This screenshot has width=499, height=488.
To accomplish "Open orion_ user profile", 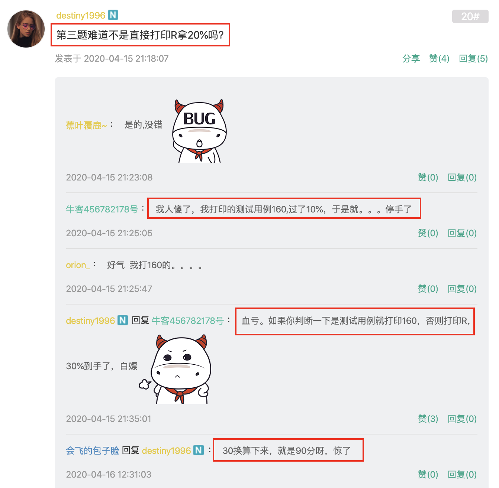I will (78, 265).
